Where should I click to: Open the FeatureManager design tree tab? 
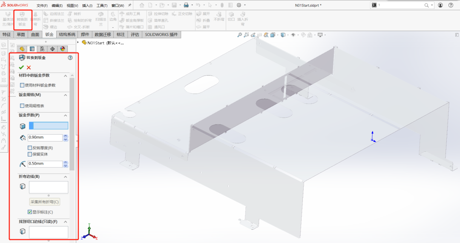coord(22,49)
